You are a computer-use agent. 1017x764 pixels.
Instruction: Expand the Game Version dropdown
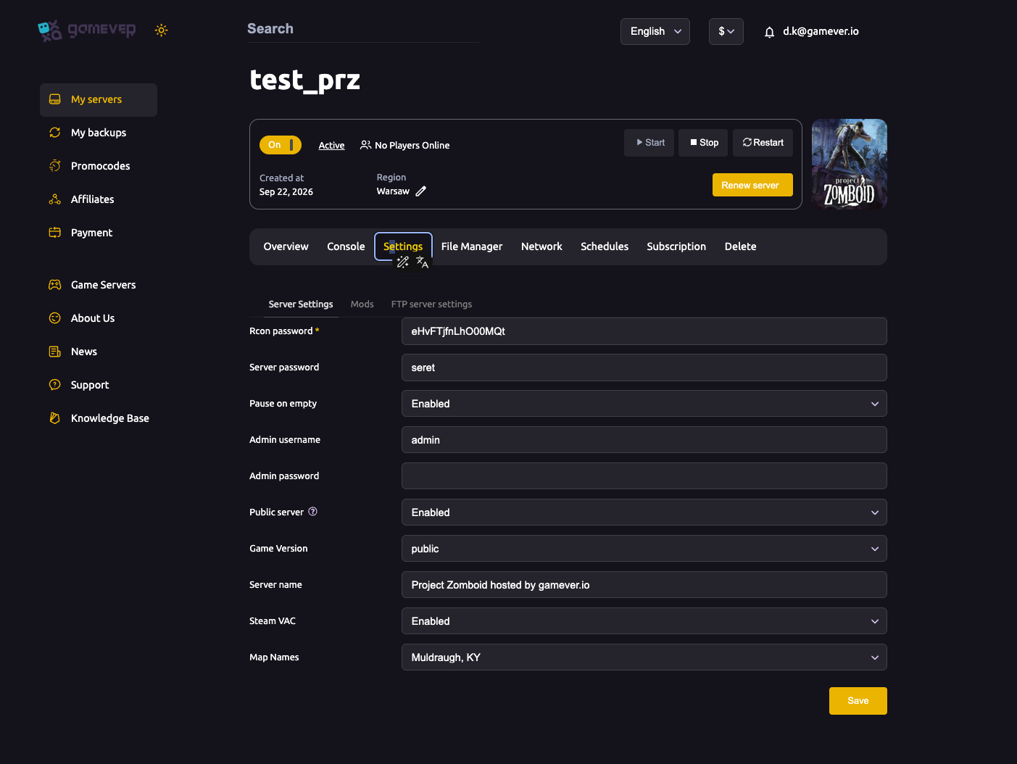(x=644, y=549)
